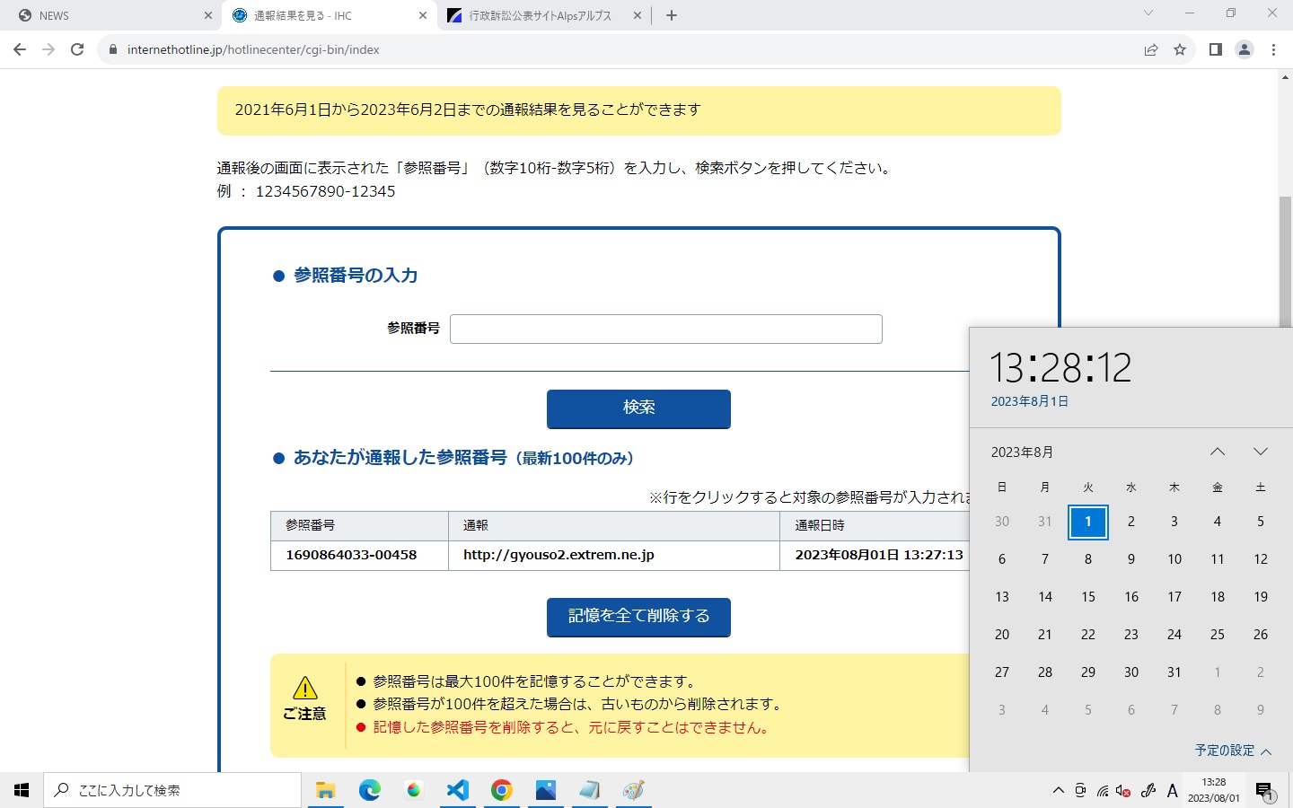Open the Chrome profile avatar
This screenshot has width=1293, height=808.
pos(1245,49)
